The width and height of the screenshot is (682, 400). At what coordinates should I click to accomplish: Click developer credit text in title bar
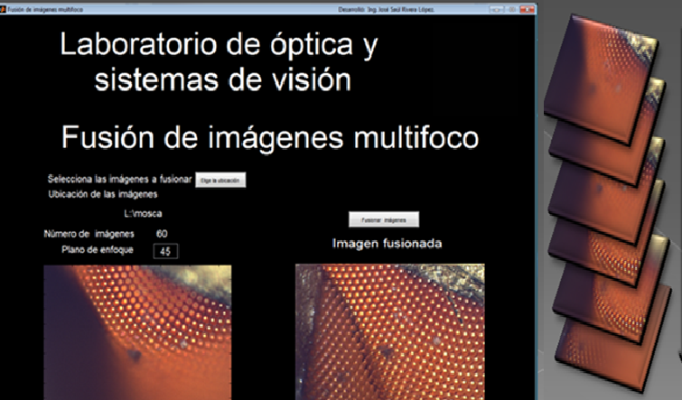[x=387, y=9]
